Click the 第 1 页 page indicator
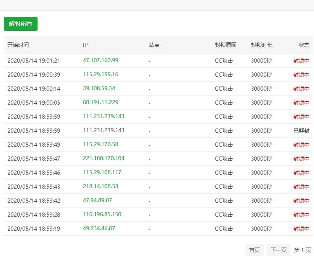 click(x=302, y=250)
